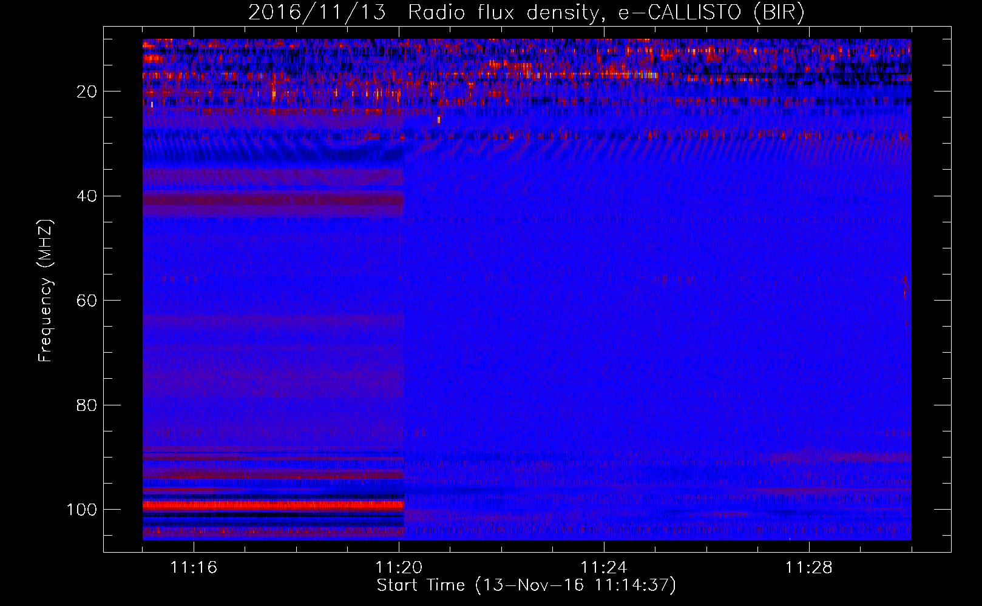982x606 pixels.
Task: Click the 20 frequency tick label
Action: 87,92
